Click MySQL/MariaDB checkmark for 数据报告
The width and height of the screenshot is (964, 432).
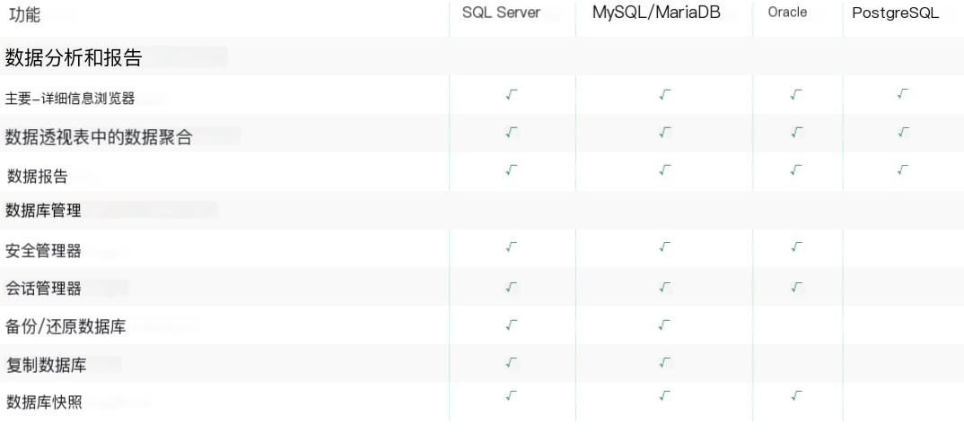point(664,170)
